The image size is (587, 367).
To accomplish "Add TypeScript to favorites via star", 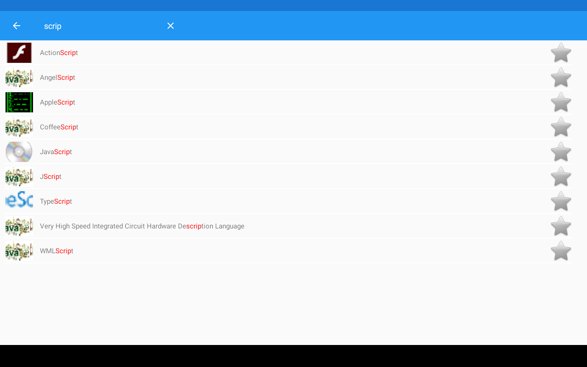I will (561, 201).
